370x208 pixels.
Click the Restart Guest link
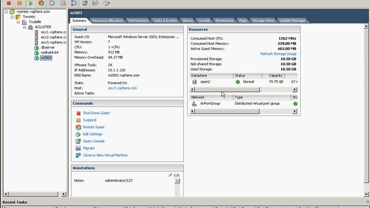94,127
